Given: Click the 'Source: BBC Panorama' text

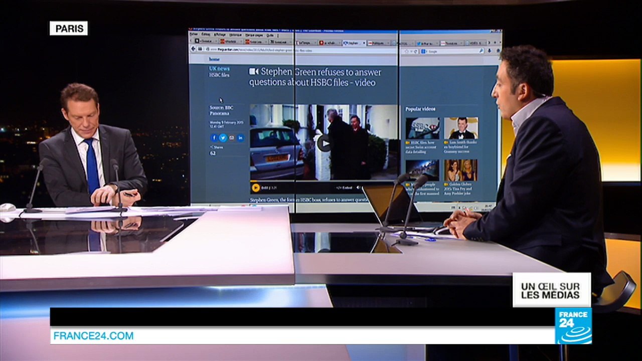Looking at the screenshot, I should [221, 110].
